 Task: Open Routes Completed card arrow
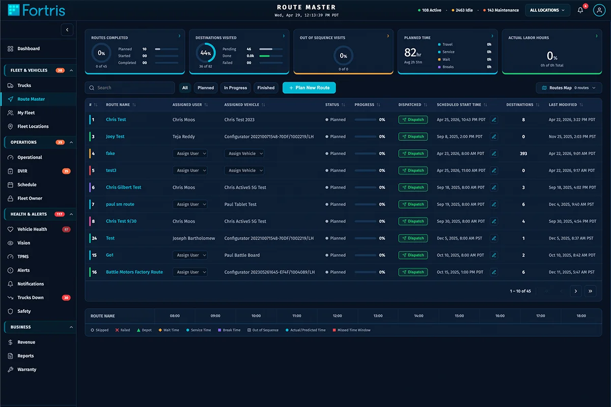179,36
